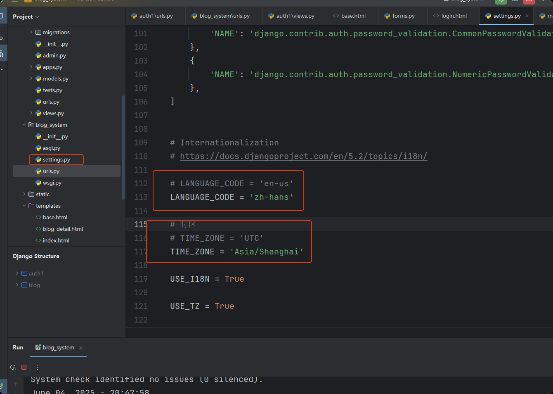The width and height of the screenshot is (553, 394).
Task: Click the Run panel title
Action: click(x=18, y=347)
